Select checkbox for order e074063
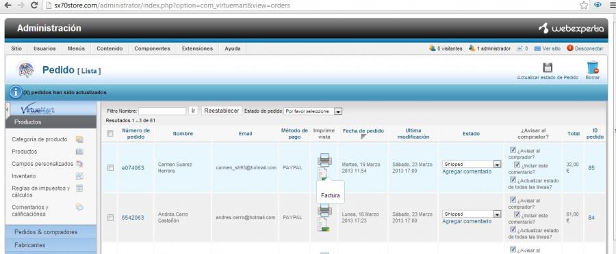The image size is (616, 254). 110,167
